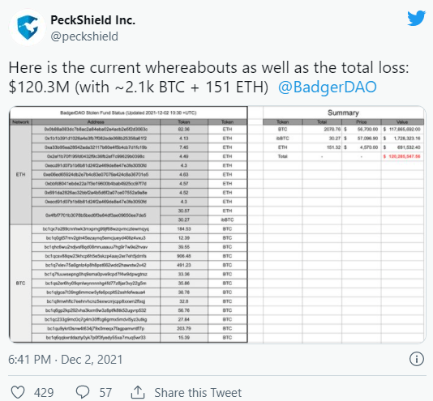Open the @BadgerDAO mention link
The image size is (433, 401).
click(x=328, y=87)
